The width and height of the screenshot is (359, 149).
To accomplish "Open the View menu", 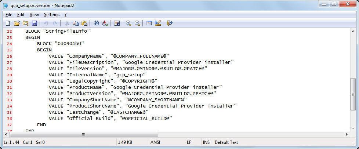I will point(35,15).
